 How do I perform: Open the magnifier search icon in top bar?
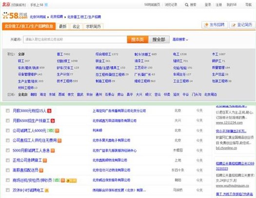click(x=186, y=5)
